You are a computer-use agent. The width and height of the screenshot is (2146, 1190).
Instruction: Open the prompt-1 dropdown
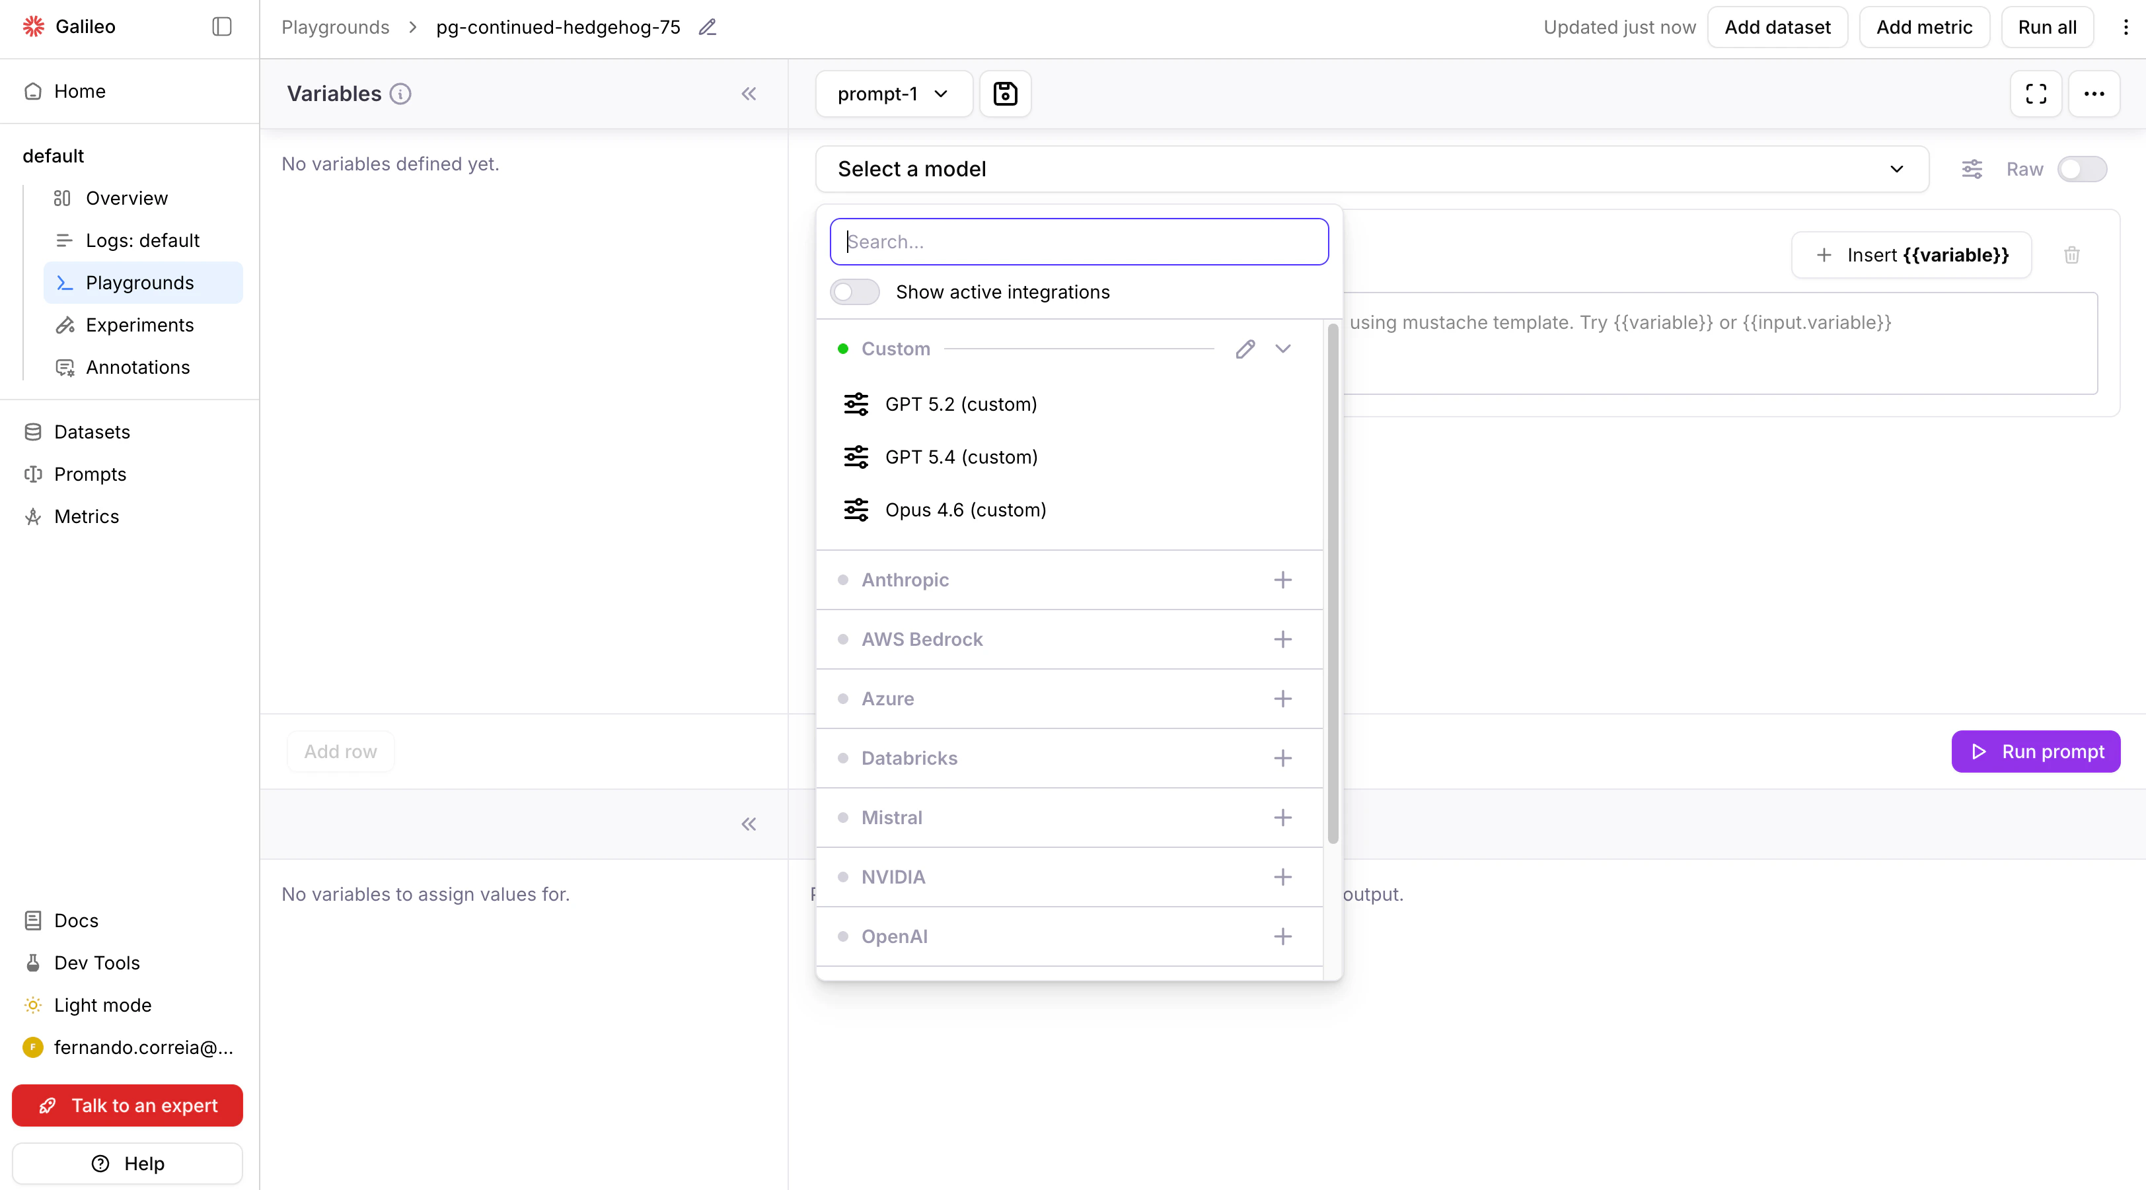tap(892, 93)
